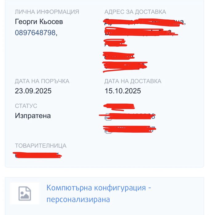Image resolution: width=209 pixels, height=215 pixels.
Task: Open the Компютърна конфигурация - персонализирана product link
Action: click(98, 193)
